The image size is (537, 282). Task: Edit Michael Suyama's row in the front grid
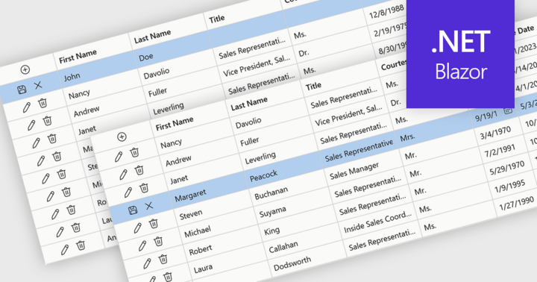(x=142, y=245)
